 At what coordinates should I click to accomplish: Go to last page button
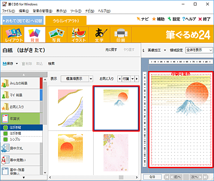click(x=205, y=177)
